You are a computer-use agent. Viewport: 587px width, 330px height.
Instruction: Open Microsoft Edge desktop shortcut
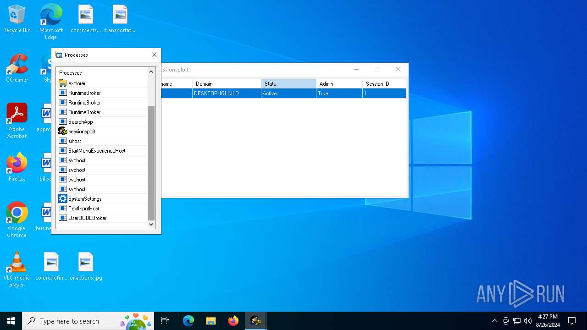click(51, 22)
